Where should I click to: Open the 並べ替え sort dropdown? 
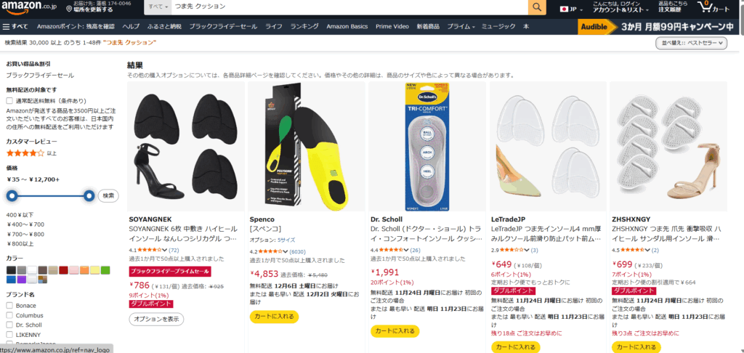coord(692,43)
